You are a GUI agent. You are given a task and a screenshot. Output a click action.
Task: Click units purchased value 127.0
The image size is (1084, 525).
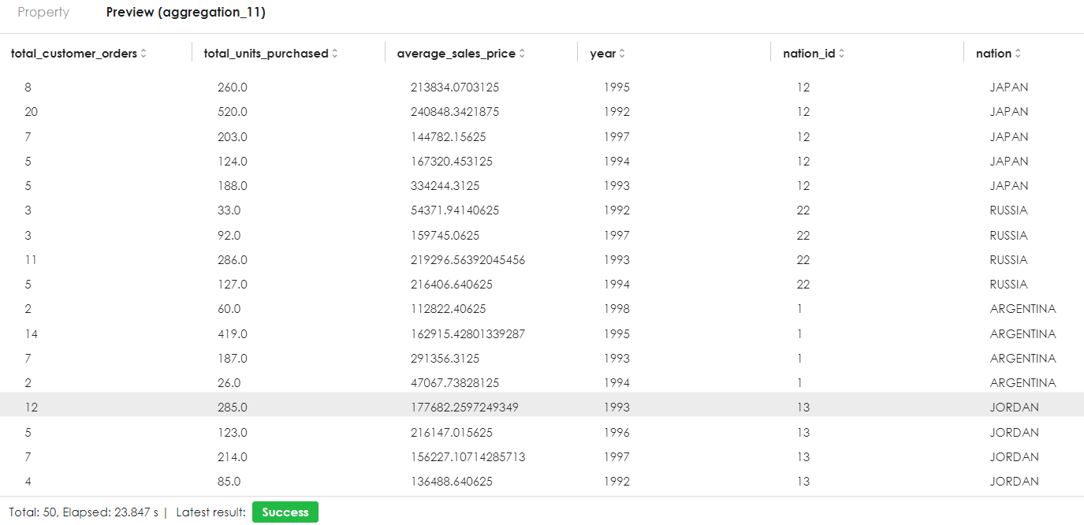pos(233,285)
